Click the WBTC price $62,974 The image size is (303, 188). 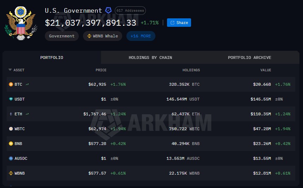97,129
